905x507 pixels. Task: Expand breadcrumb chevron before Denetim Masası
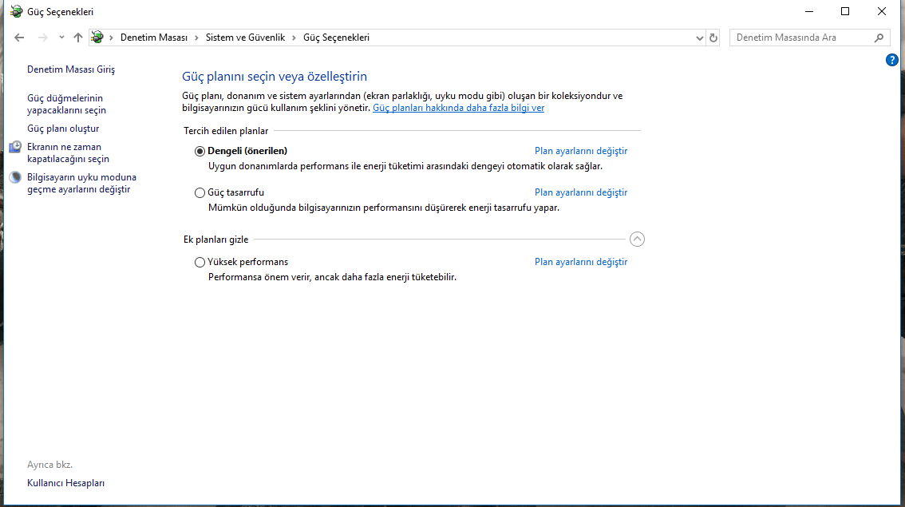click(x=111, y=38)
